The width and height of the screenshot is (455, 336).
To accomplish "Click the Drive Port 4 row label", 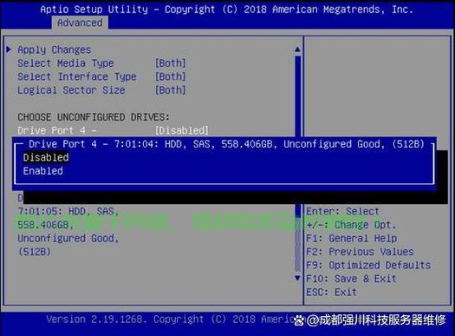I will click(x=57, y=130).
